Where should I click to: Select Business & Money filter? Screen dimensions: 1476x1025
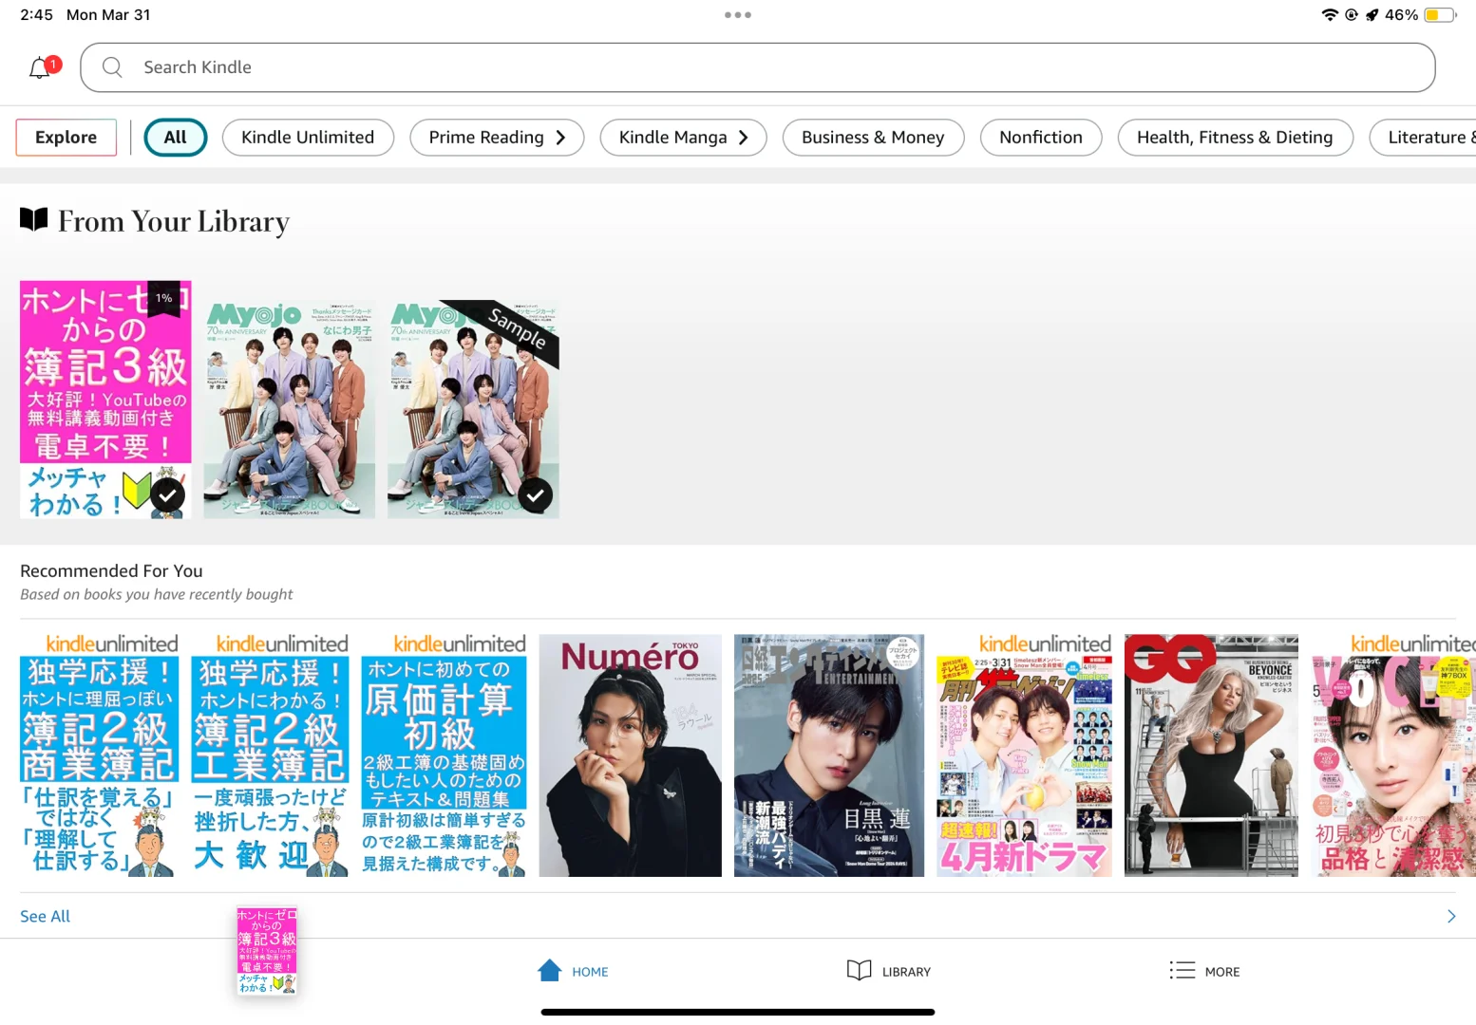coord(873,138)
